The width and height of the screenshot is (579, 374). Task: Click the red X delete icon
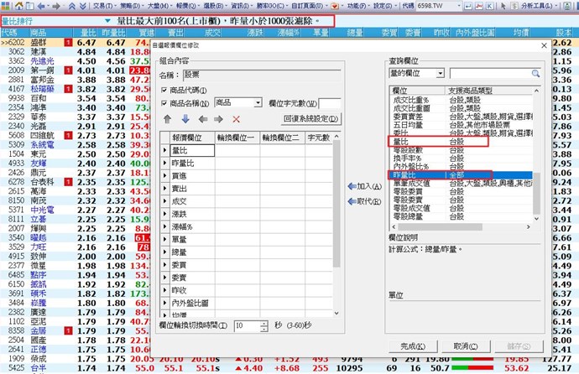point(236,119)
